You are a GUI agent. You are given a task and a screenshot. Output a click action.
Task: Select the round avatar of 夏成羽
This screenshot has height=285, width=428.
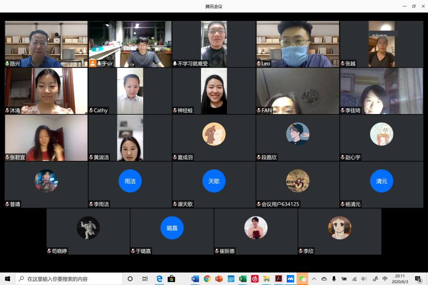[214, 134]
